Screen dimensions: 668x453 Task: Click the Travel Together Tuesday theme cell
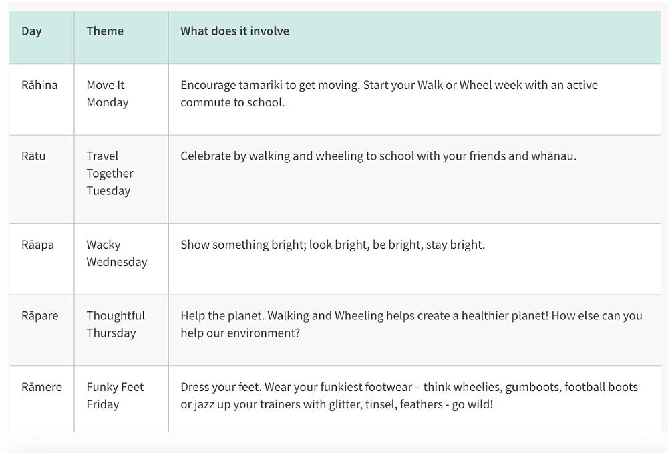click(110, 174)
